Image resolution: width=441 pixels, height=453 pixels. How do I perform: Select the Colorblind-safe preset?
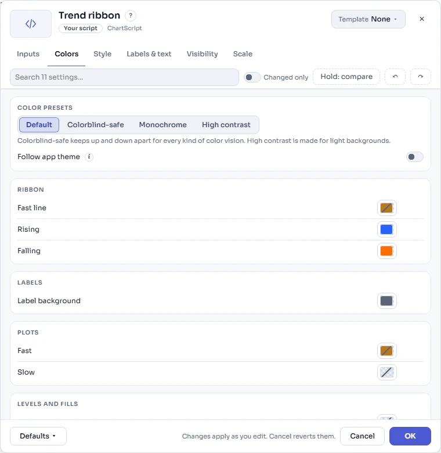96,125
